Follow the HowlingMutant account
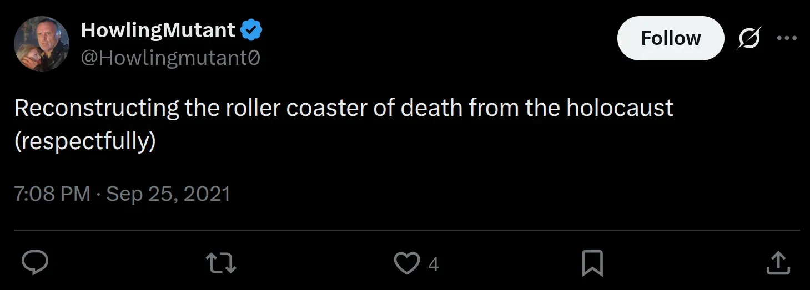 point(671,38)
